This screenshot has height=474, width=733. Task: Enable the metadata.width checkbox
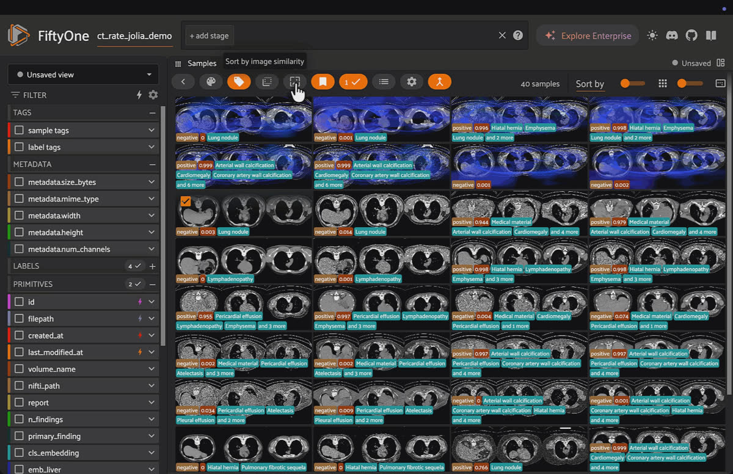pos(20,216)
